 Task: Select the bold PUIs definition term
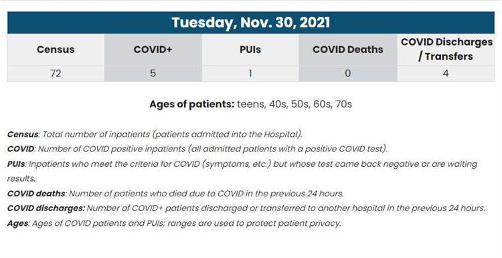16,164
